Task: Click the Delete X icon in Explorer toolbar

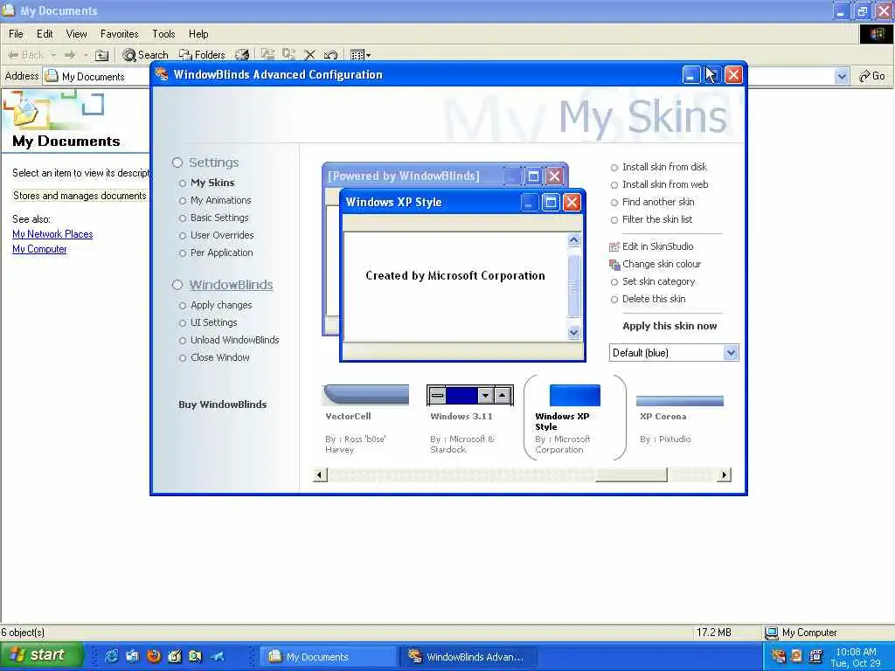Action: coord(310,55)
